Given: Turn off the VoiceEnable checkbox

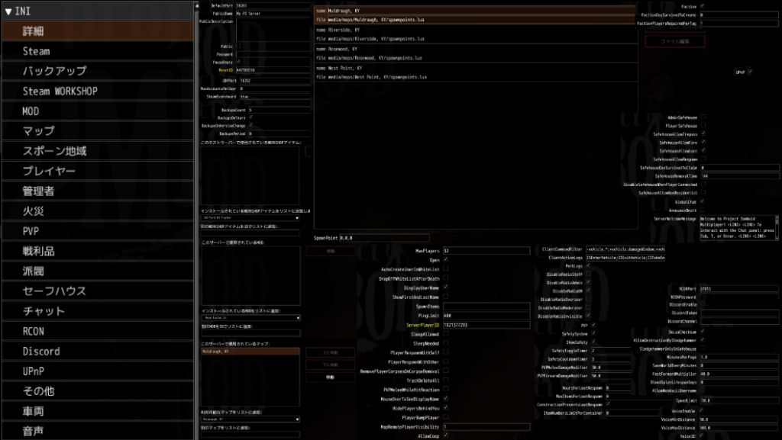Looking at the screenshot, I should 703,409.
